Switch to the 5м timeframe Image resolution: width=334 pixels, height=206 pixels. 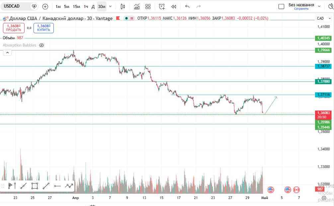(67, 7)
